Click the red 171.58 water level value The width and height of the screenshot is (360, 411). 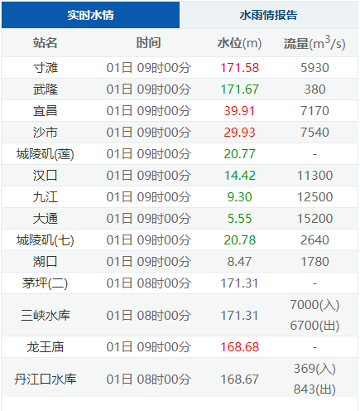click(240, 68)
